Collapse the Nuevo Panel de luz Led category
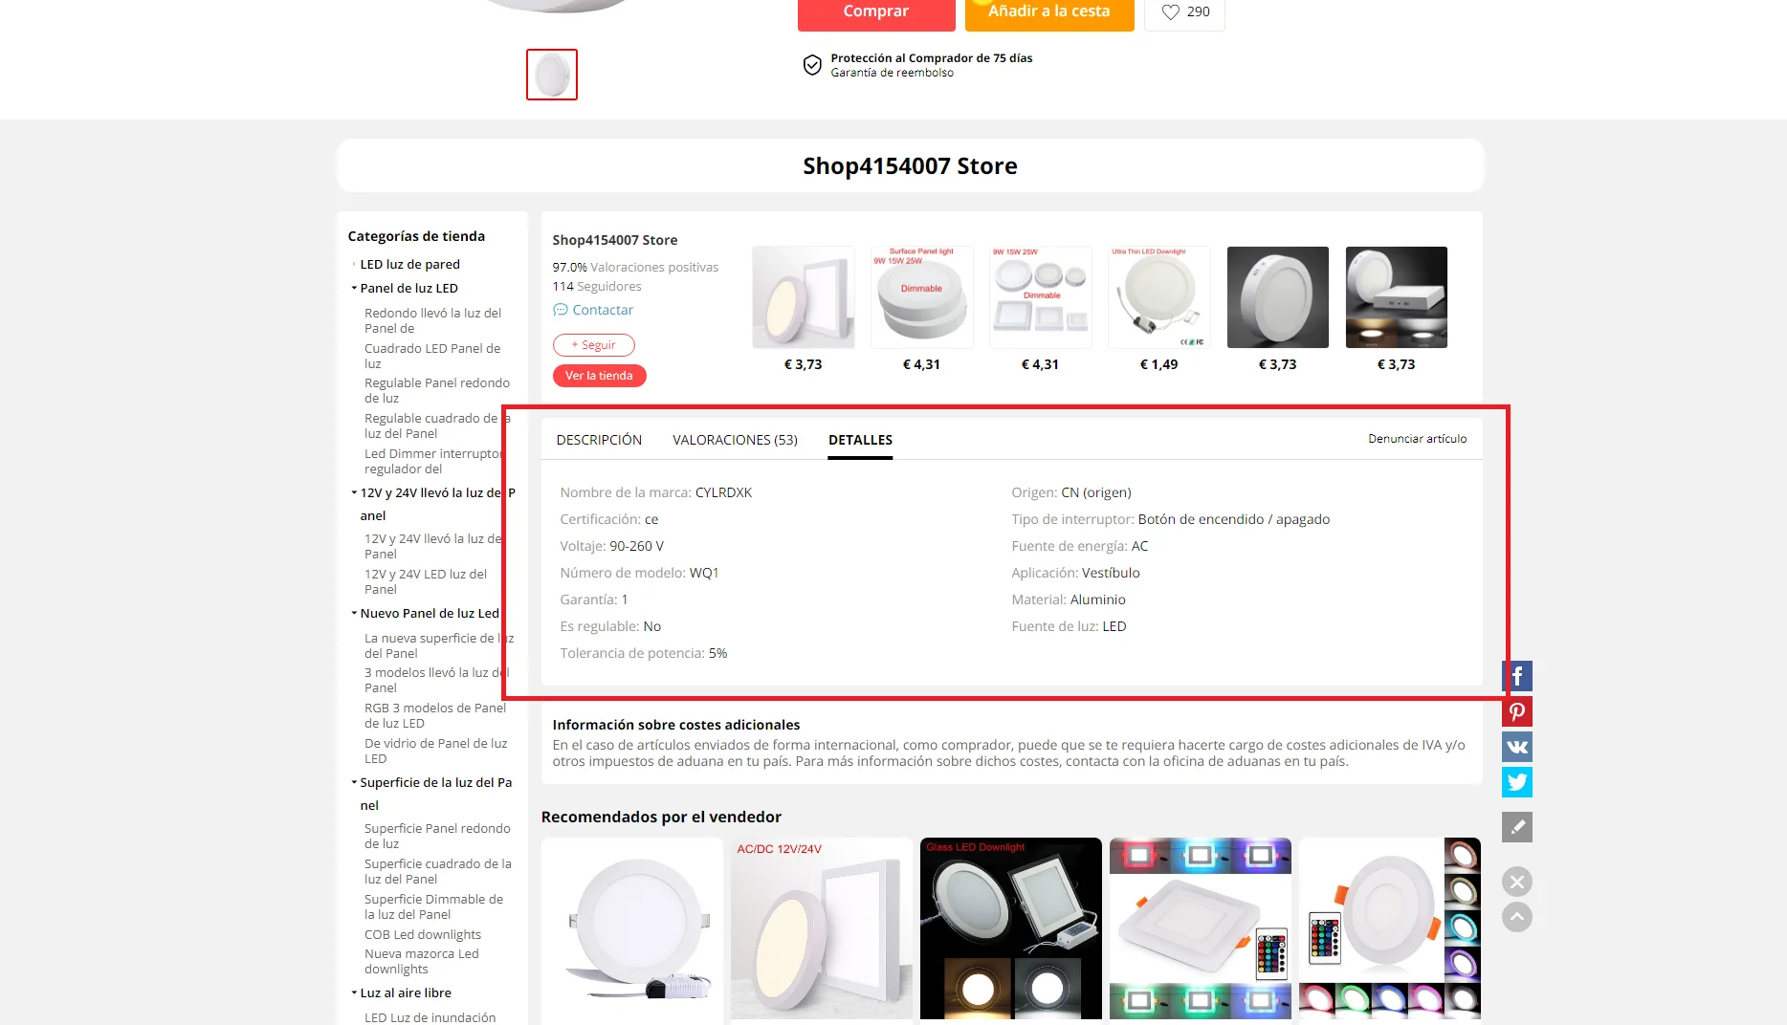1787x1025 pixels. (354, 613)
